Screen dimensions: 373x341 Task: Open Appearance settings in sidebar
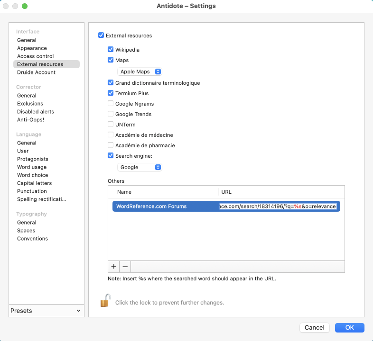pyautogui.click(x=32, y=48)
